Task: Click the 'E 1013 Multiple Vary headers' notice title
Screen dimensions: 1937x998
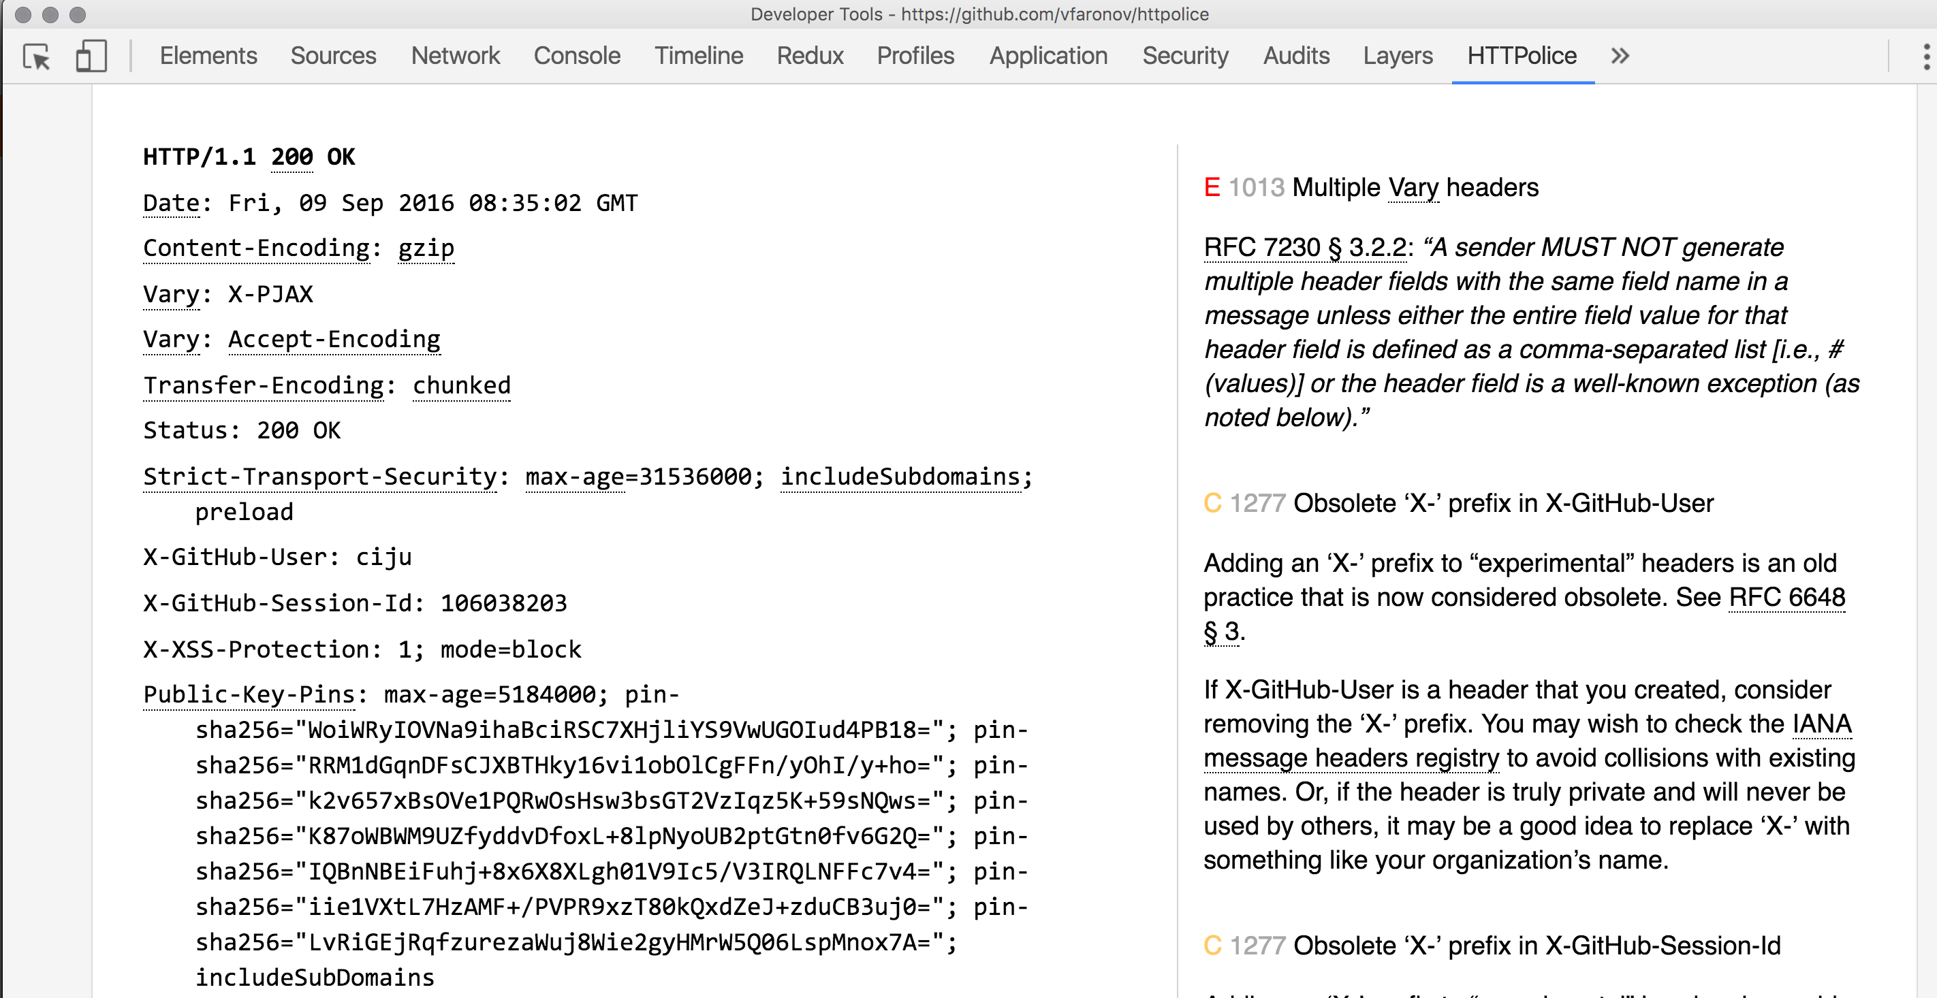Action: [1371, 187]
